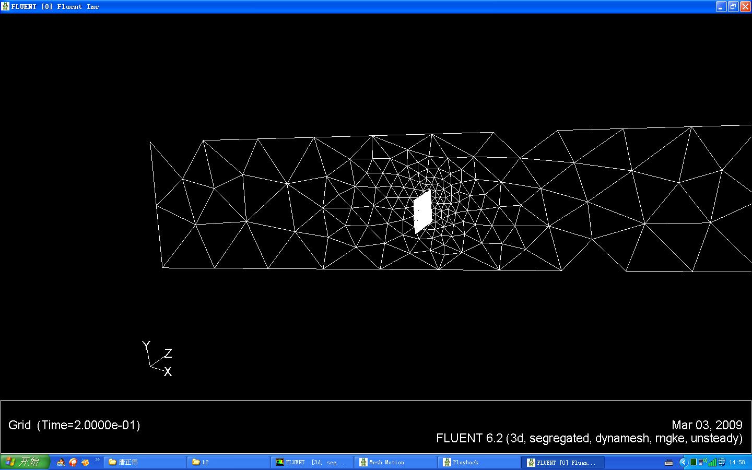Click the keyboard input method tray icon

tap(668, 463)
